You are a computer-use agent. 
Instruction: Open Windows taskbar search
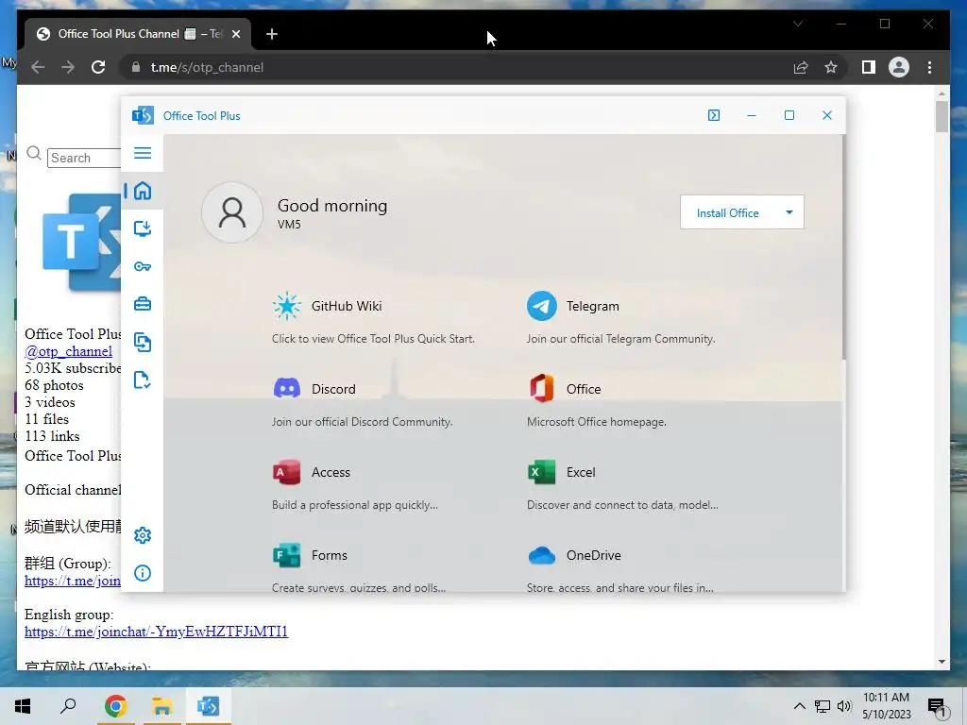tap(68, 706)
